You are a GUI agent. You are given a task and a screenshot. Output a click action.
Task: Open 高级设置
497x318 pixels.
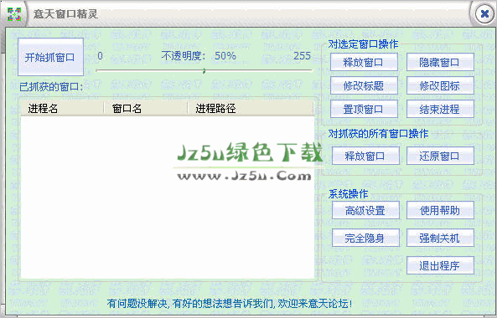[365, 210]
